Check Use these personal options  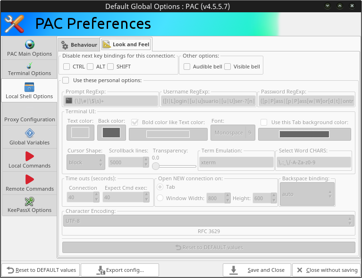[66, 80]
